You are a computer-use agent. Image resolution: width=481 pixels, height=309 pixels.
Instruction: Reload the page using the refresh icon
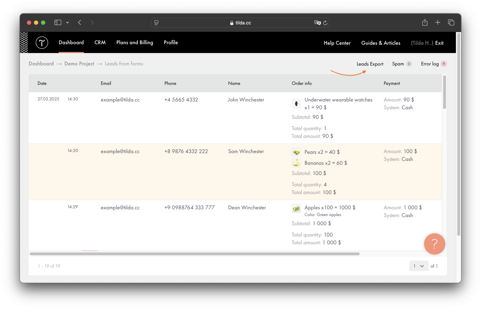click(x=325, y=23)
